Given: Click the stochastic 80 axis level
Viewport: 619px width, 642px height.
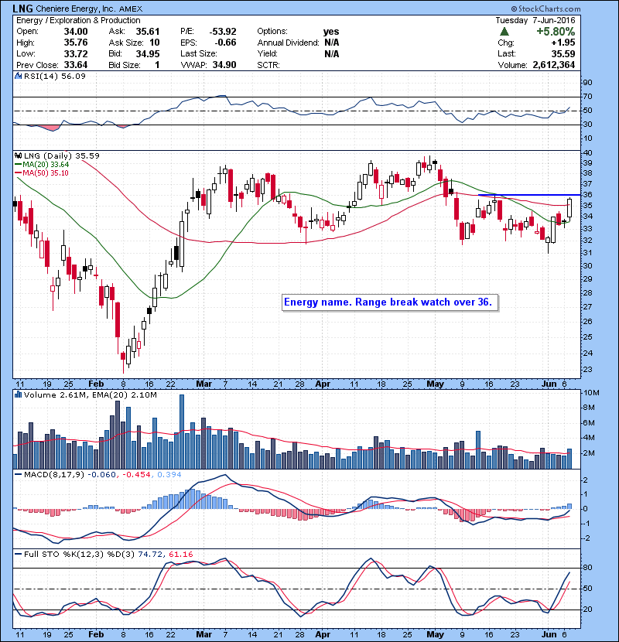Looking at the screenshot, I should pos(587,568).
